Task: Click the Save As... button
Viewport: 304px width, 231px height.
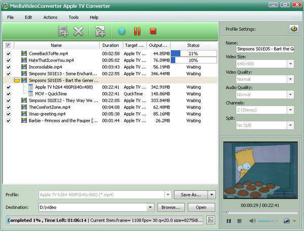Action: pos(191,194)
